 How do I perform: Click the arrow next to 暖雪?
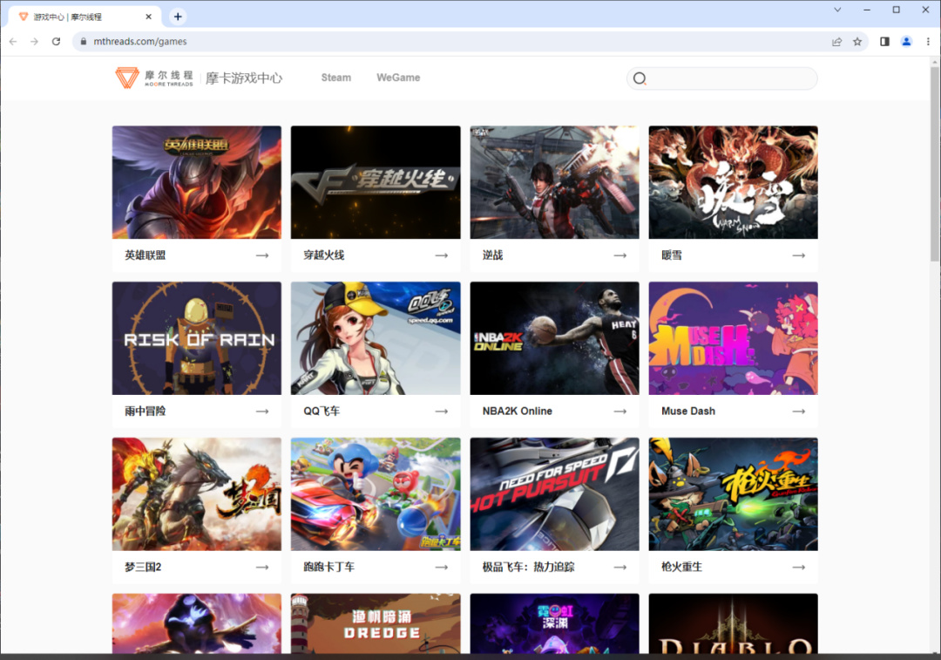tap(799, 255)
